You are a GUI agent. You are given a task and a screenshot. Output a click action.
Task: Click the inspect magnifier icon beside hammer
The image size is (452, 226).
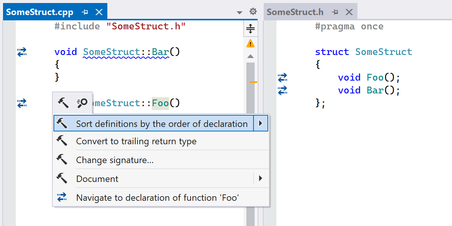(82, 102)
